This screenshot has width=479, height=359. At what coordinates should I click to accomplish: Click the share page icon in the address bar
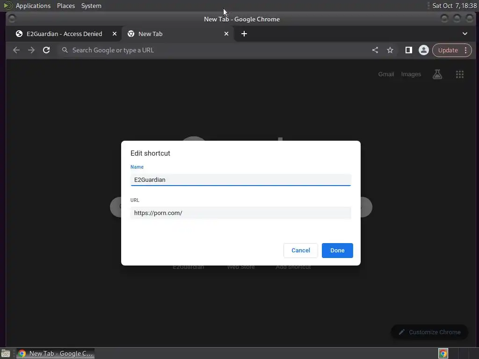point(375,50)
